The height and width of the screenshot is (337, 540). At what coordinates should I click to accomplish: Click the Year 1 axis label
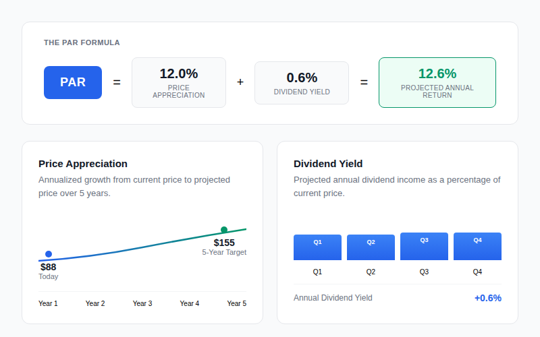pos(48,303)
